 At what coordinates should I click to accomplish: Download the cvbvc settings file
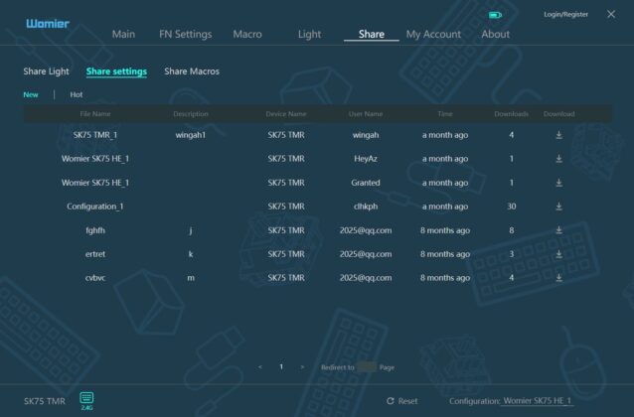pos(558,278)
